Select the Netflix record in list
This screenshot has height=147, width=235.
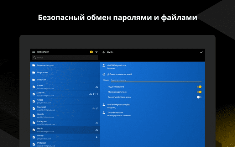tap(65, 130)
